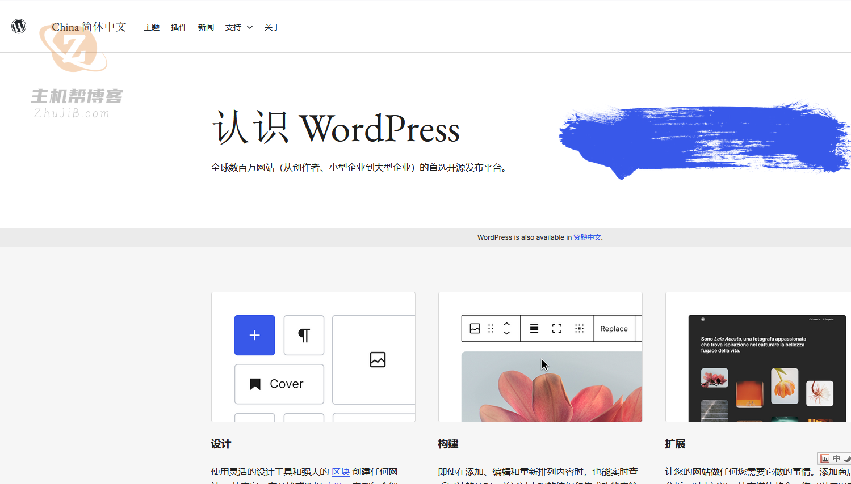Screen dimensions: 851x484
Task: Click the dotted grid position icon
Action: 580,329
